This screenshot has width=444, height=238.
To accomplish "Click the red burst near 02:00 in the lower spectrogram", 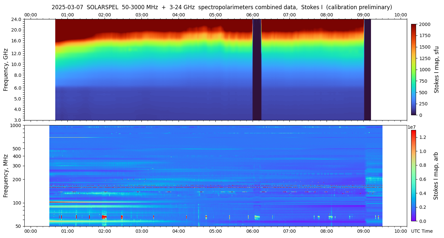I will (x=104, y=217).
